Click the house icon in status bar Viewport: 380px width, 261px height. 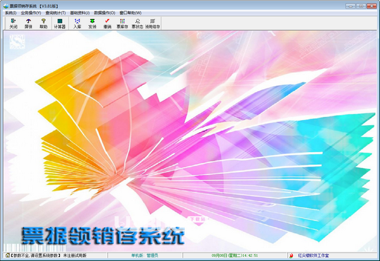[8, 255]
